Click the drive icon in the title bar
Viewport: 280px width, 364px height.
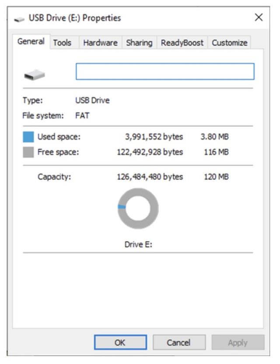click(20, 18)
